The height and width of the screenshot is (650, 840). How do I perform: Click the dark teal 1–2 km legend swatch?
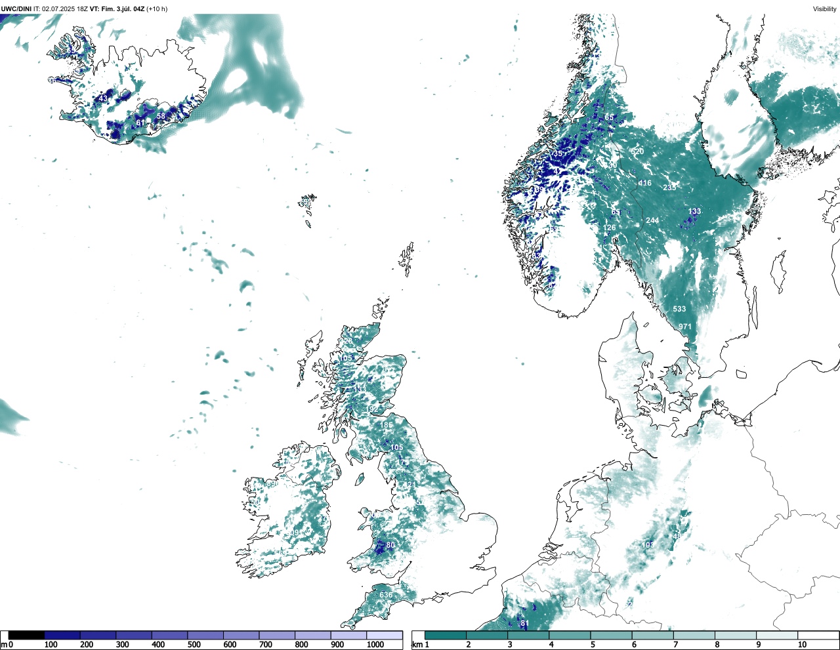coord(446,635)
